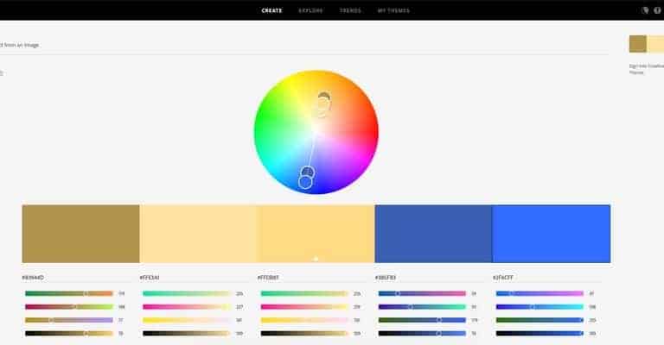Click the base color marker on the middle swatch
Image resolution: width=664 pixels, height=345 pixels.
316,259
